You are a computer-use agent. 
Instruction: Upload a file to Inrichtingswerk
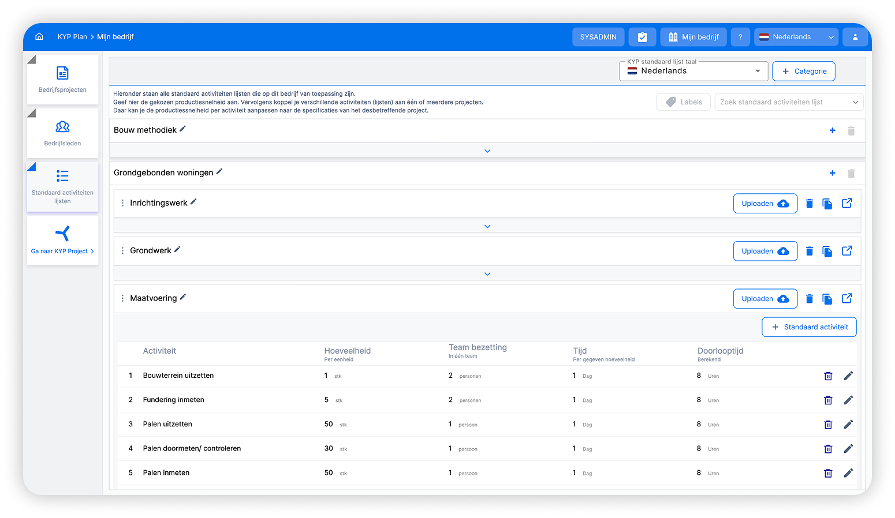click(765, 204)
